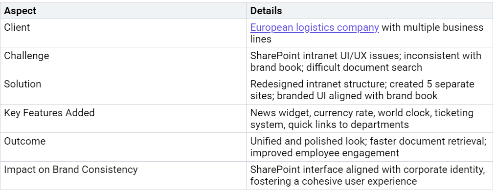This screenshot has width=496, height=191.
Task: Click the 'quick links to departments' text
Action: coord(348,125)
